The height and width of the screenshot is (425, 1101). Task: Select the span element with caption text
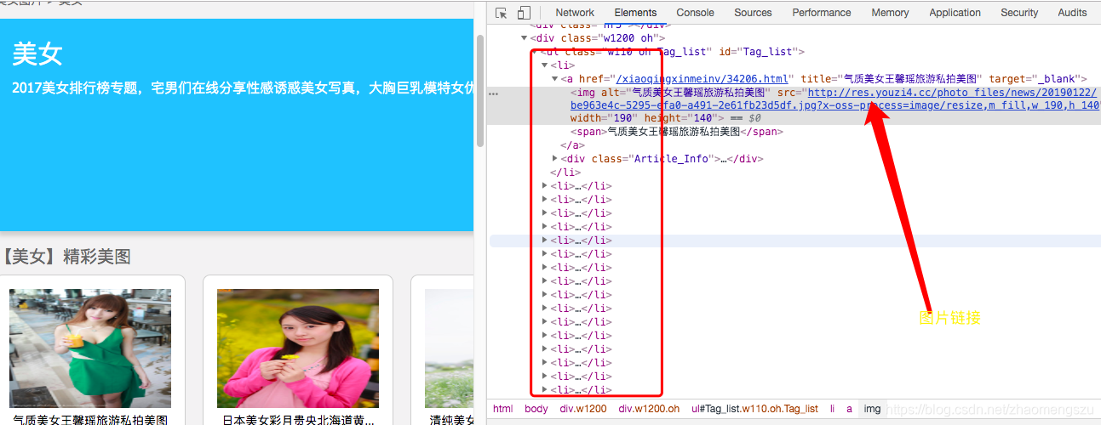(x=676, y=132)
